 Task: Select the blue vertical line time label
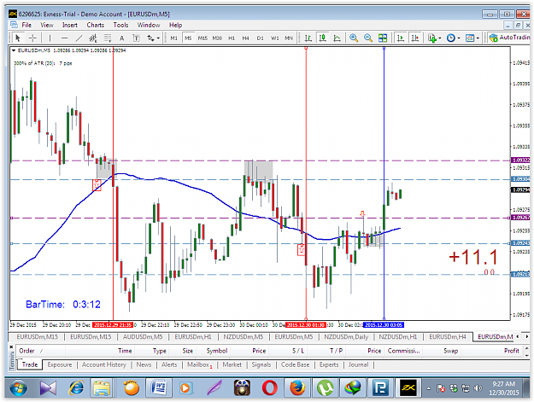click(383, 325)
